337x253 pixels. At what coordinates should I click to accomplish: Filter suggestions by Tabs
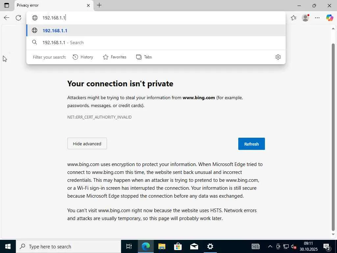144,57
